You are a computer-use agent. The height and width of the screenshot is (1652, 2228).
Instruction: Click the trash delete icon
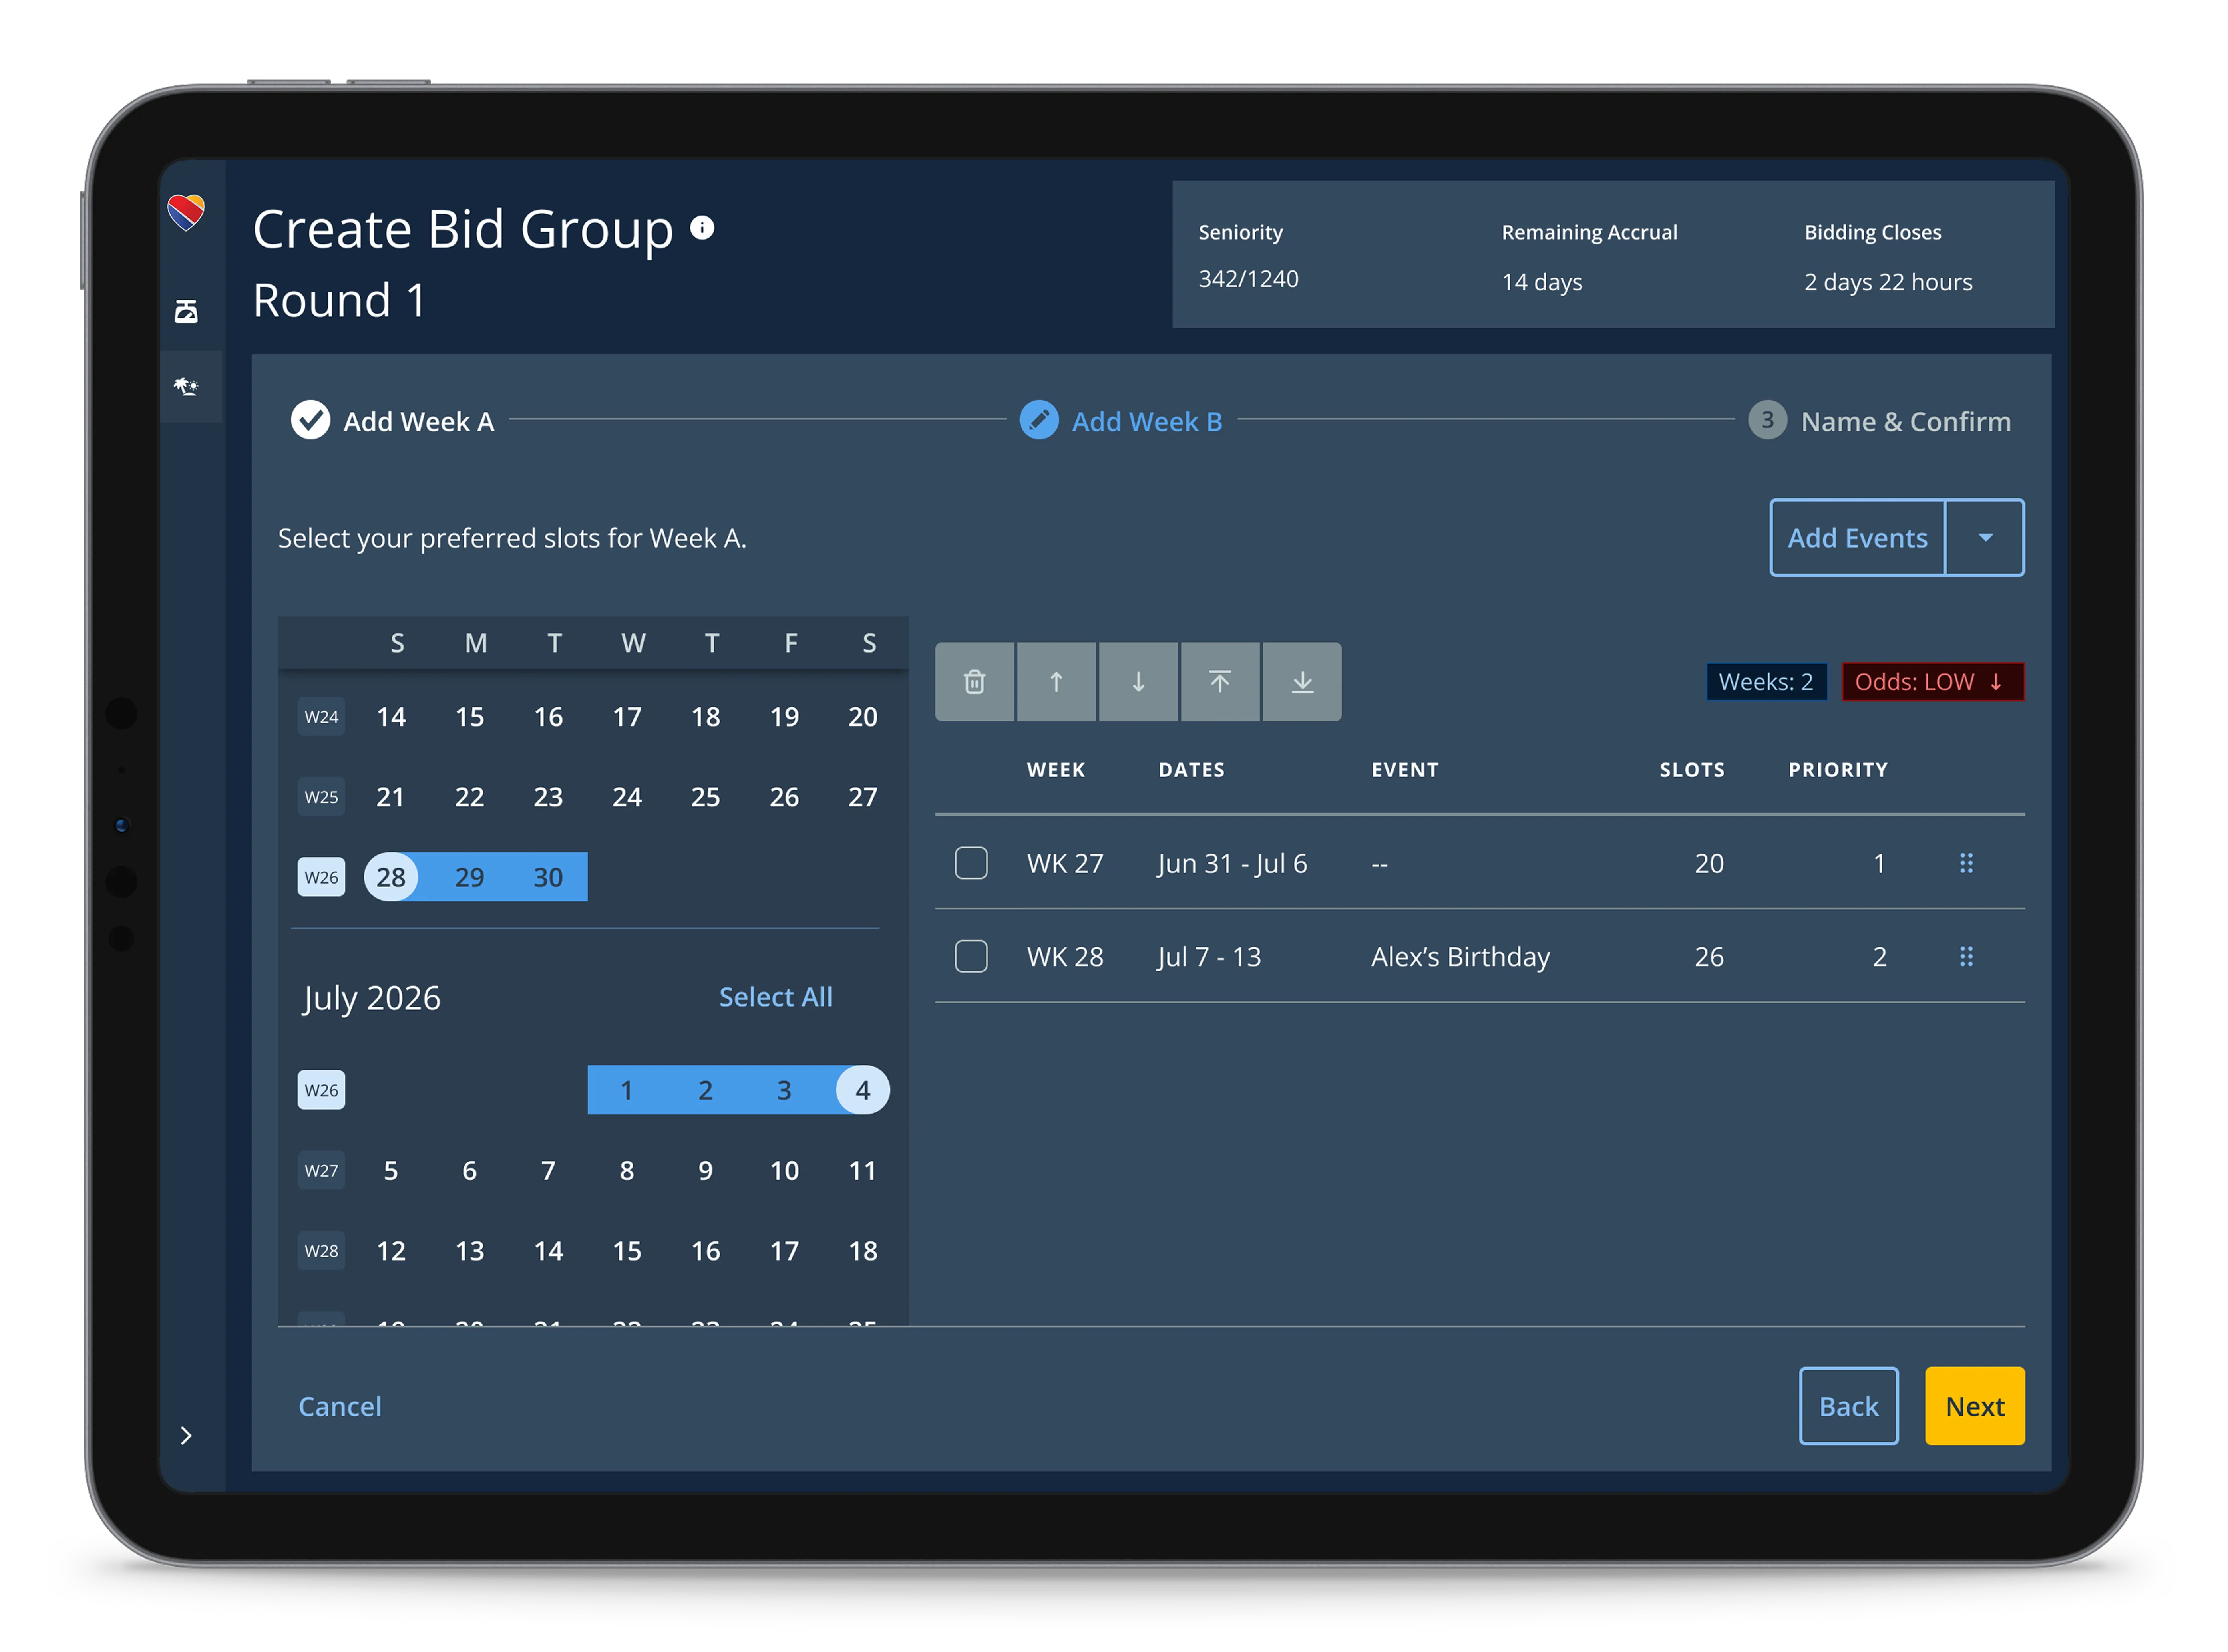pos(975,682)
